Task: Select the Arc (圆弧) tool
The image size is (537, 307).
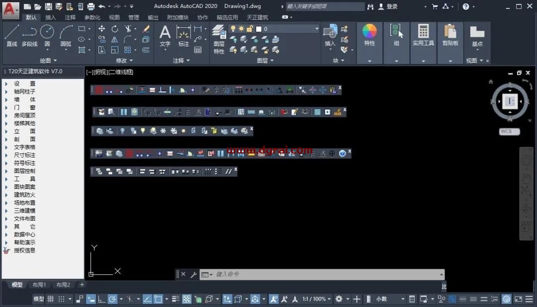Action: coord(66,35)
